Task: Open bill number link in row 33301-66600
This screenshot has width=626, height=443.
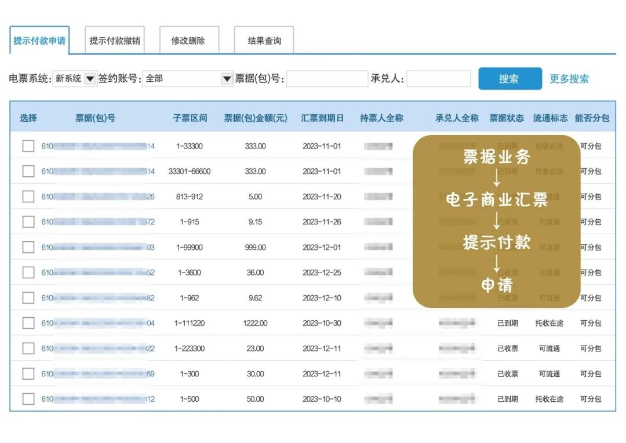Action: tap(98, 172)
